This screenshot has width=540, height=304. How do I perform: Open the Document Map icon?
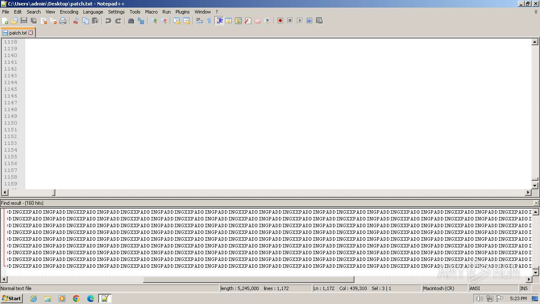click(x=238, y=21)
